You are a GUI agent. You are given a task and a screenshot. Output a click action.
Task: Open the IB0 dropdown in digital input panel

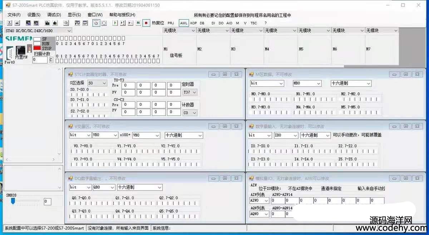click(286, 135)
